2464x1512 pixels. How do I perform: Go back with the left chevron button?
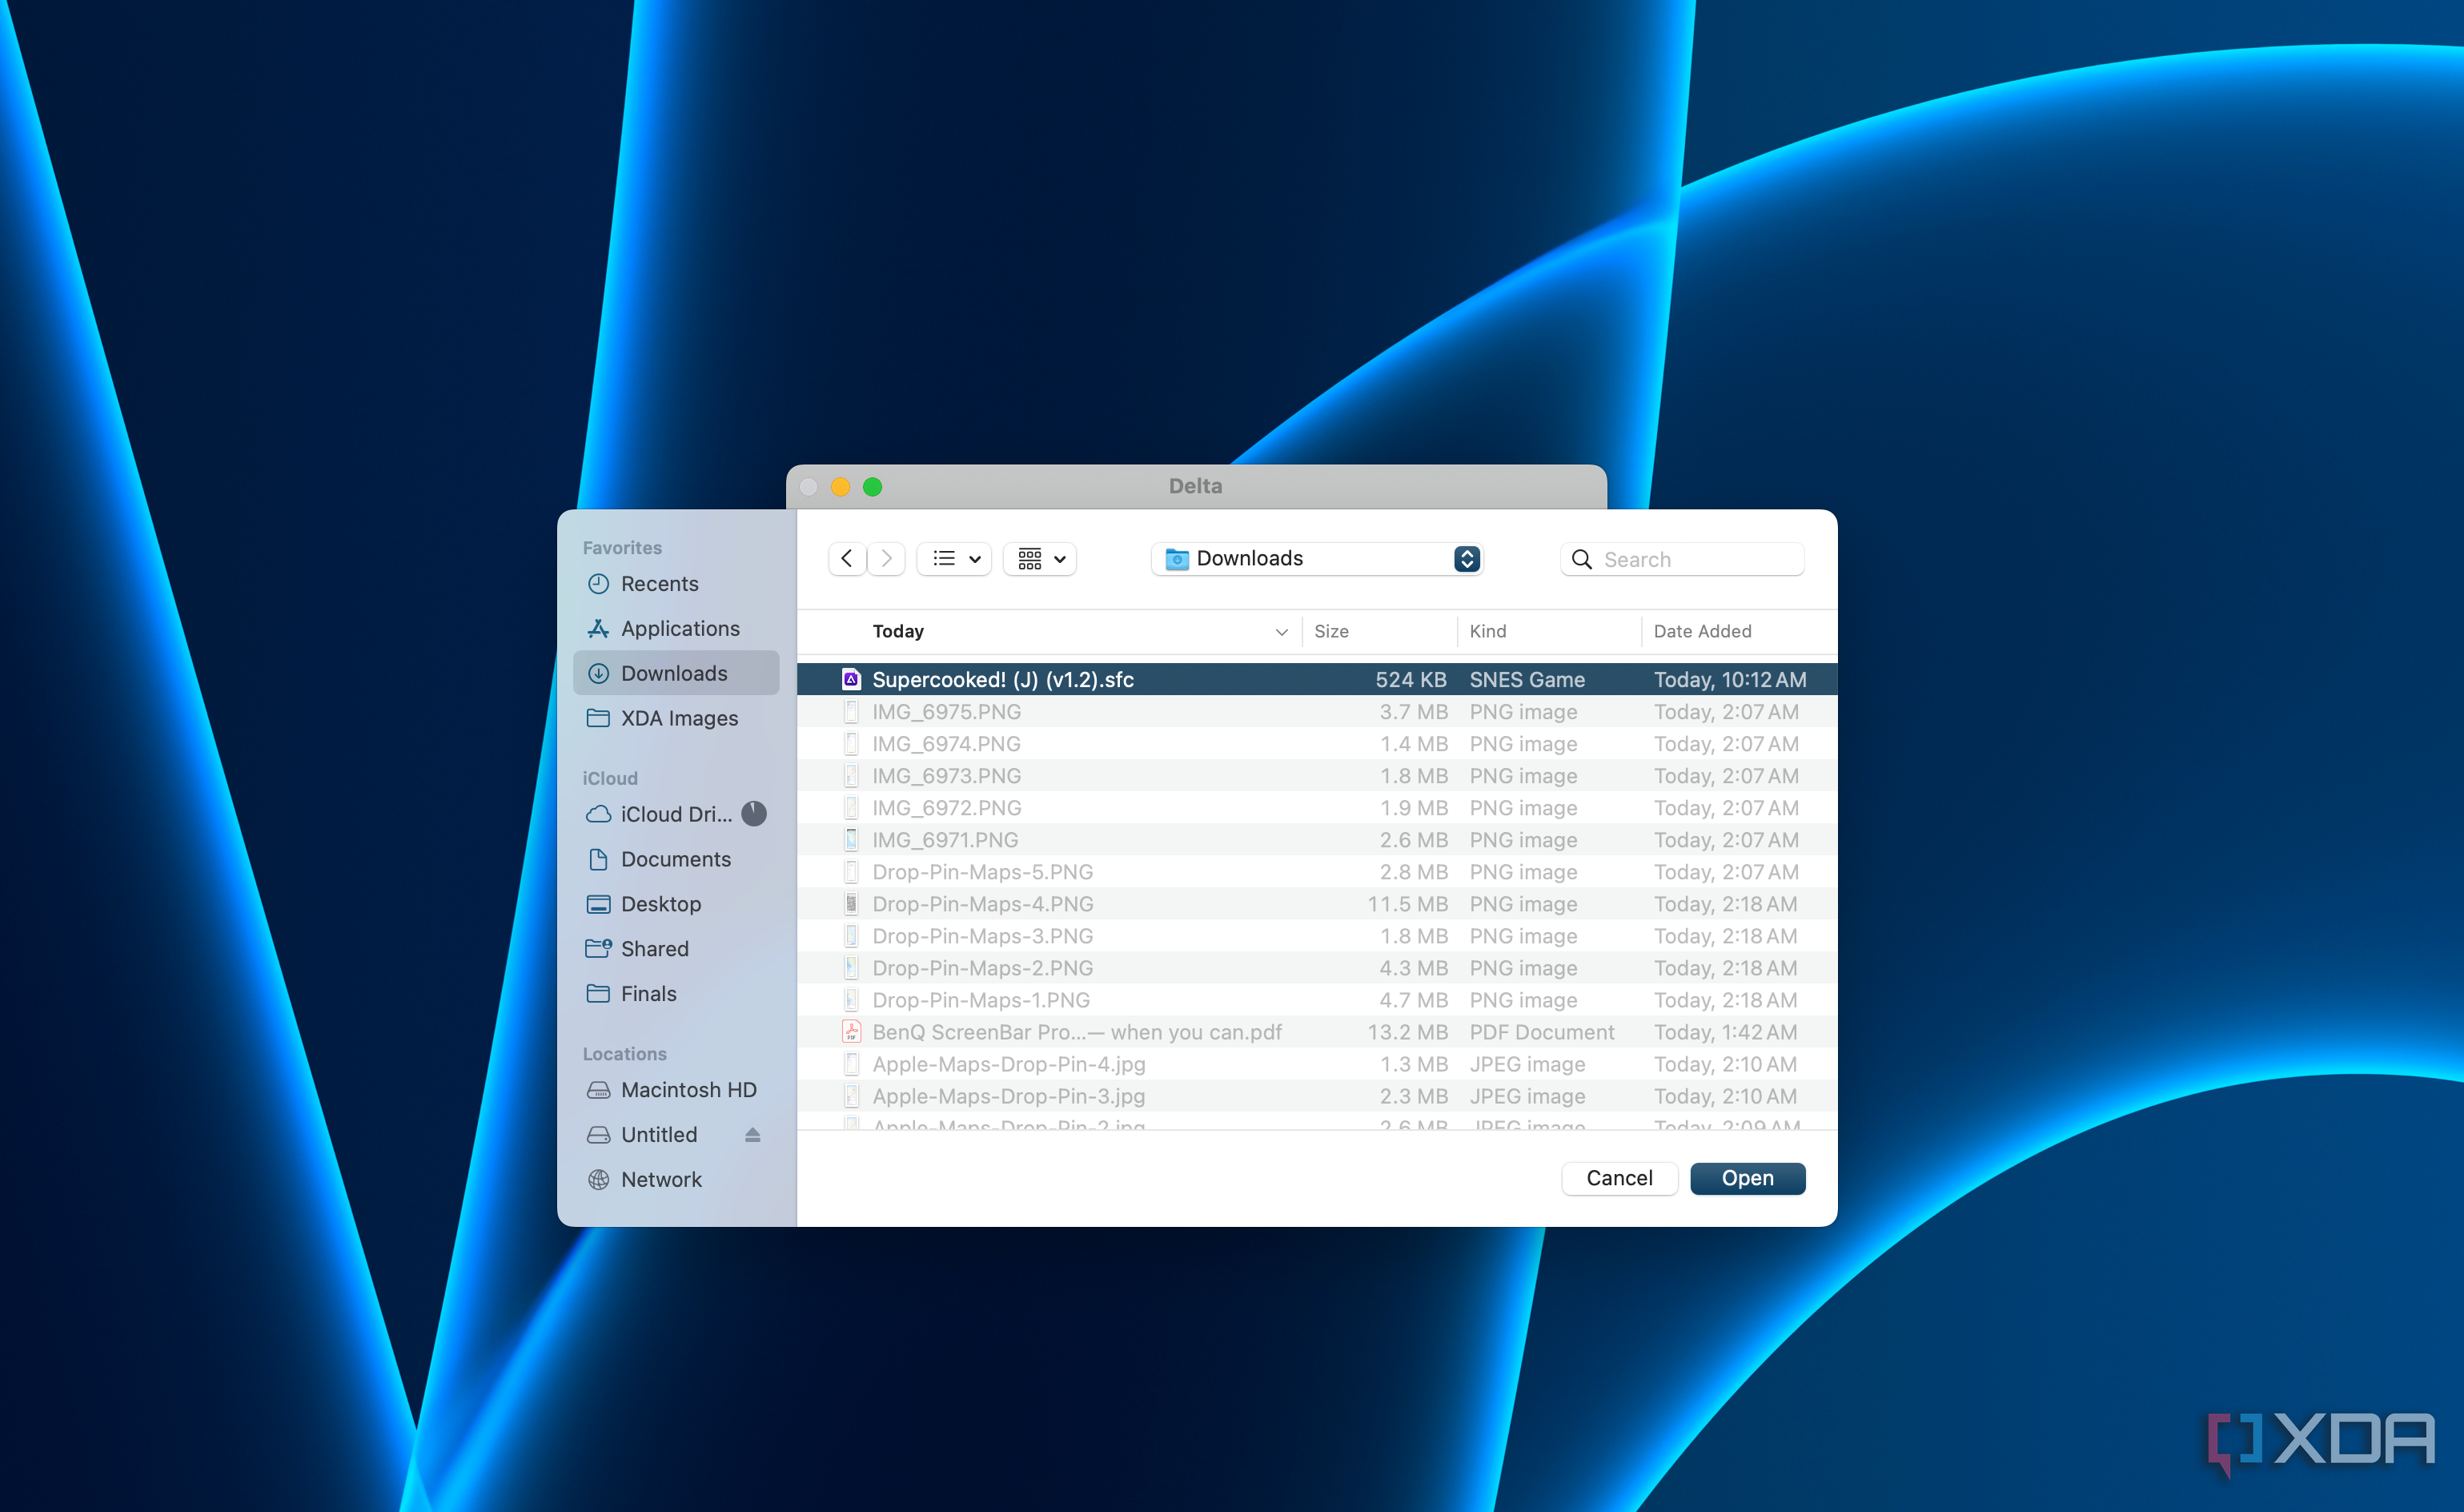click(x=847, y=558)
